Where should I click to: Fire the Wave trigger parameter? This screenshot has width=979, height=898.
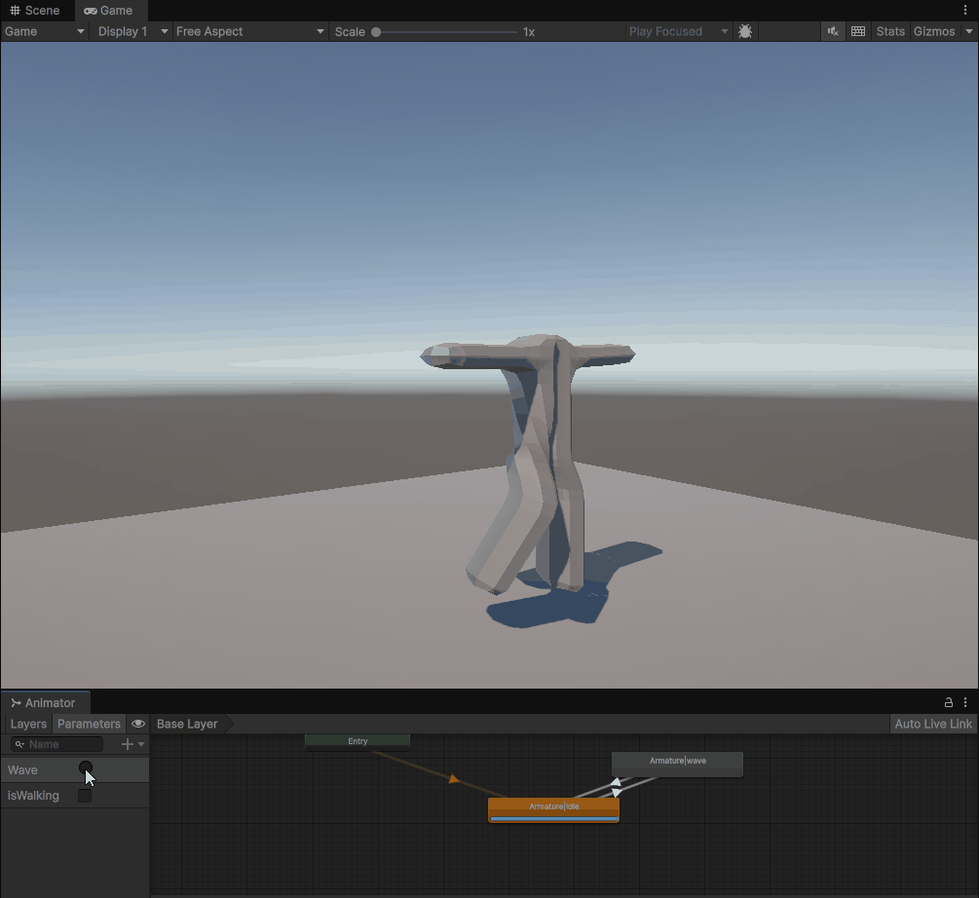pyautogui.click(x=86, y=769)
